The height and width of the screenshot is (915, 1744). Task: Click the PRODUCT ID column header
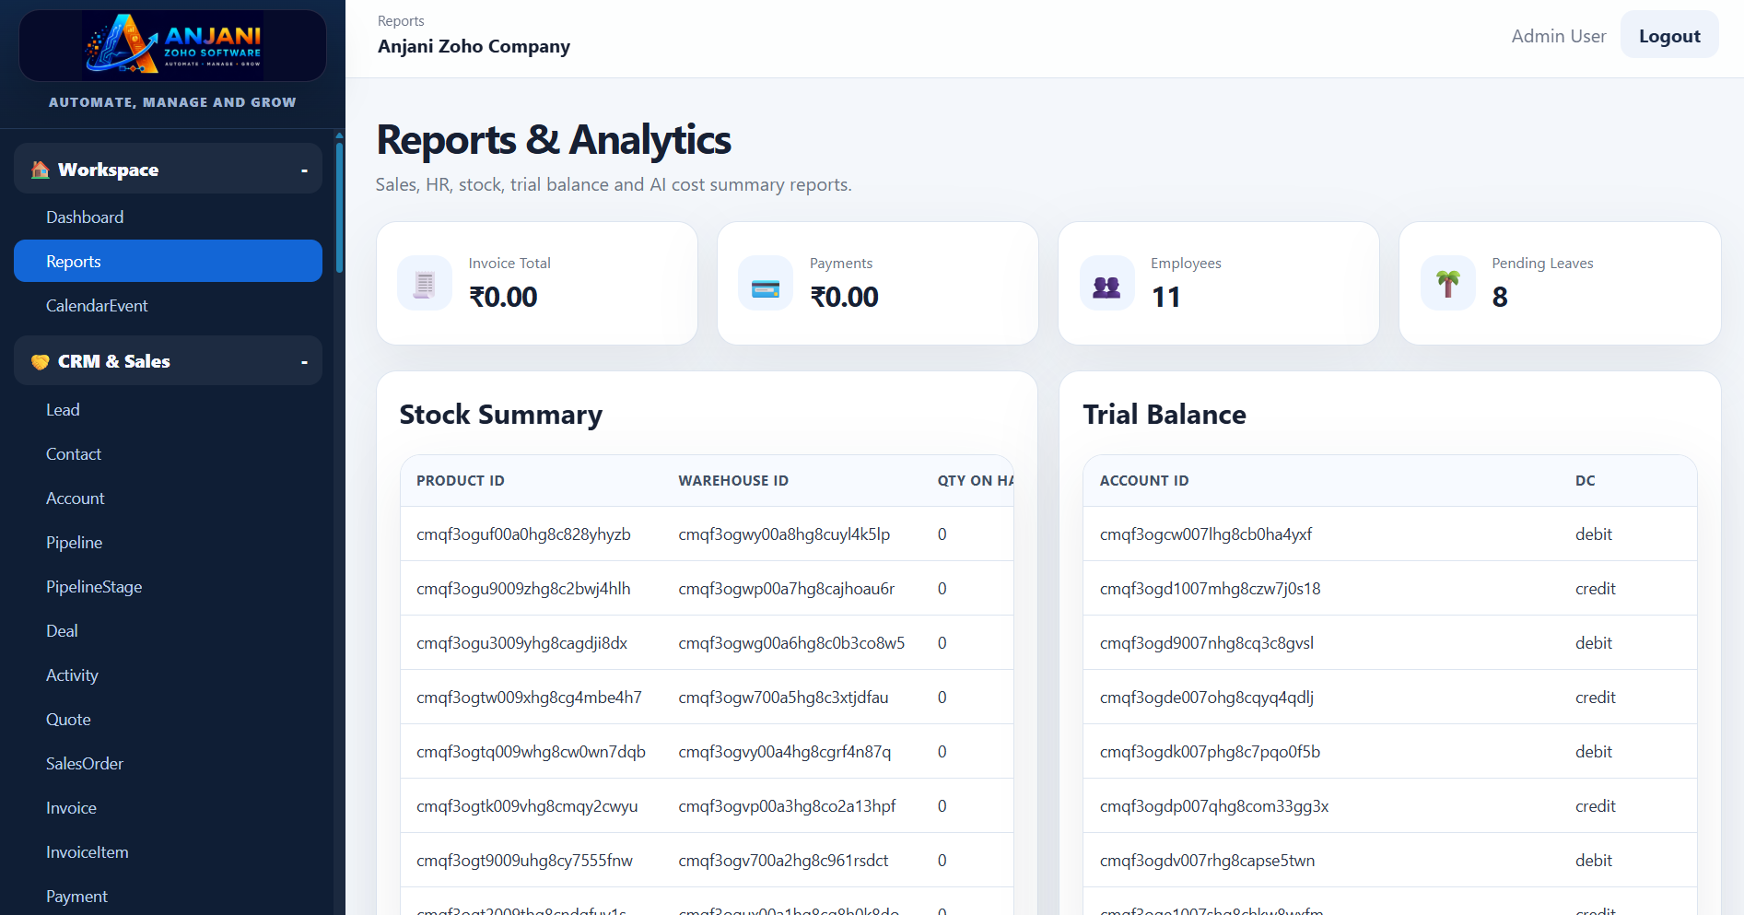tap(461, 481)
